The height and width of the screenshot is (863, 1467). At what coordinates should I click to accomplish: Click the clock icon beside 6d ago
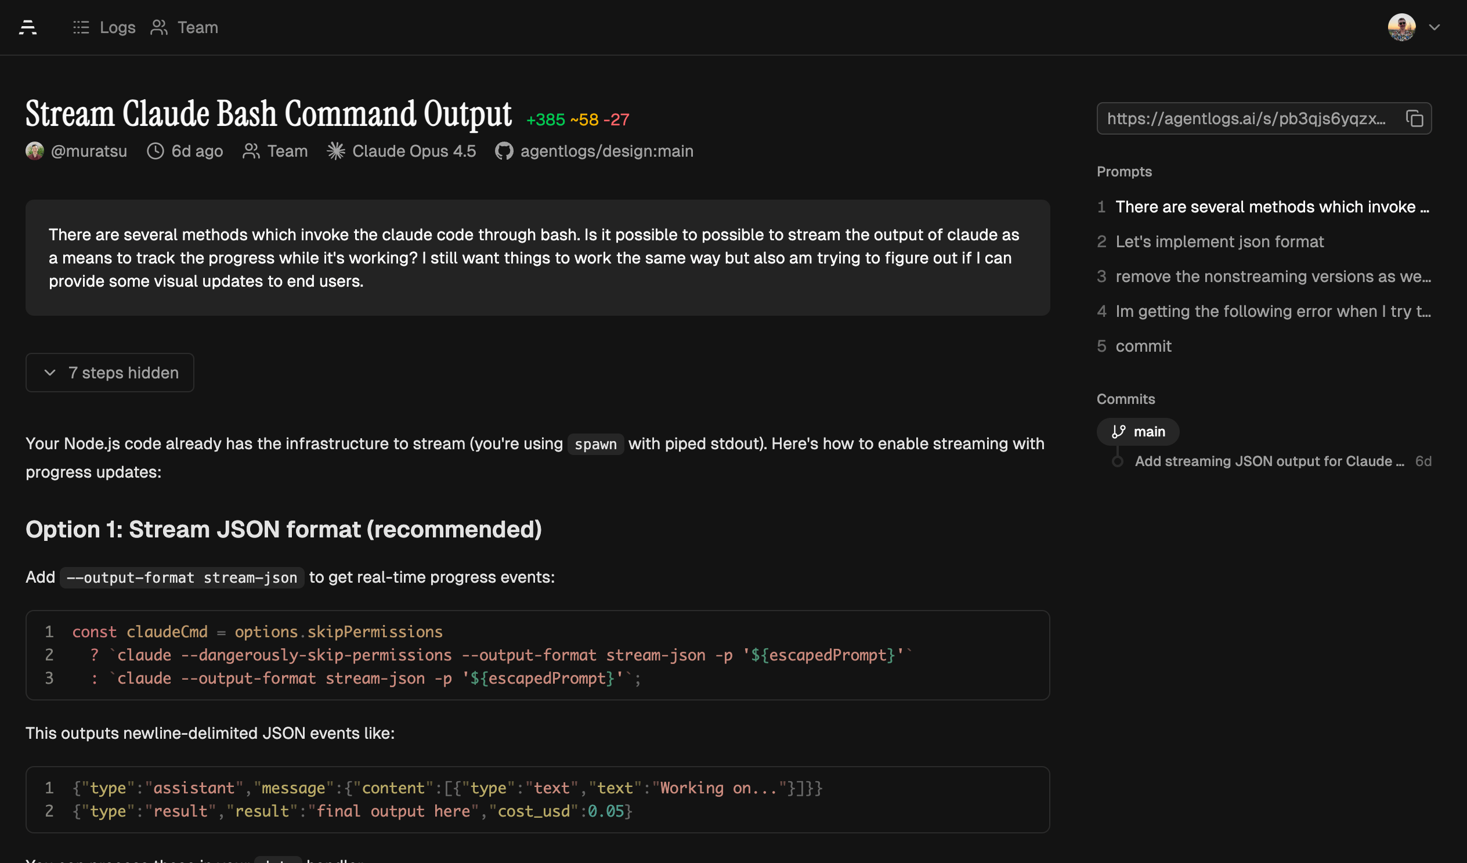tap(155, 151)
